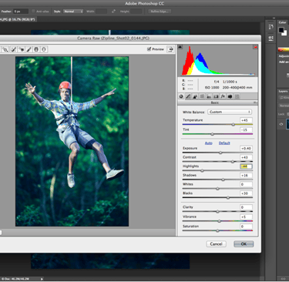The height and width of the screenshot is (282, 289).
Task: Toggle full screen mode icon beside Preview
Action: pyautogui.click(x=170, y=49)
